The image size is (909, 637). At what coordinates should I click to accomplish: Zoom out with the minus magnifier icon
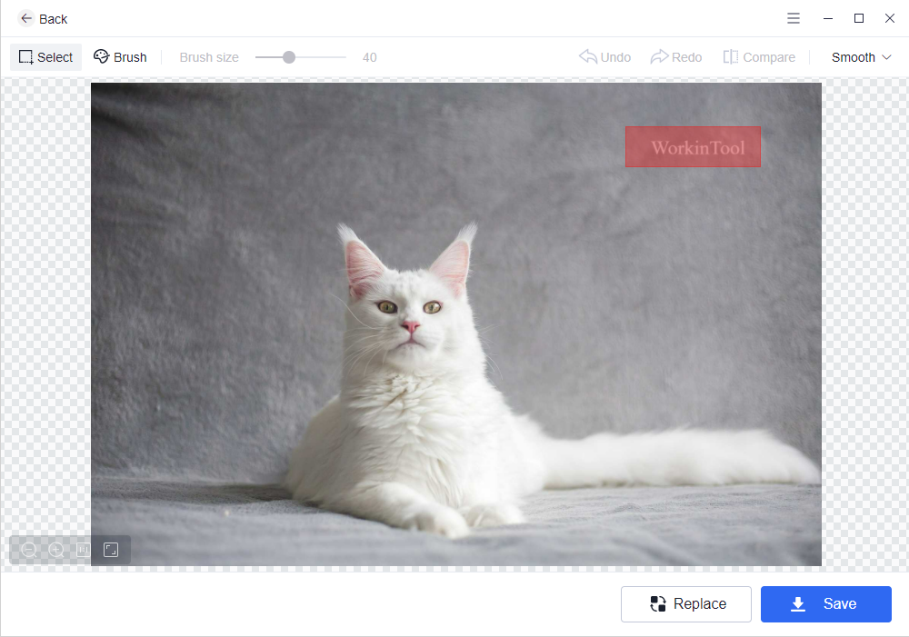point(28,550)
